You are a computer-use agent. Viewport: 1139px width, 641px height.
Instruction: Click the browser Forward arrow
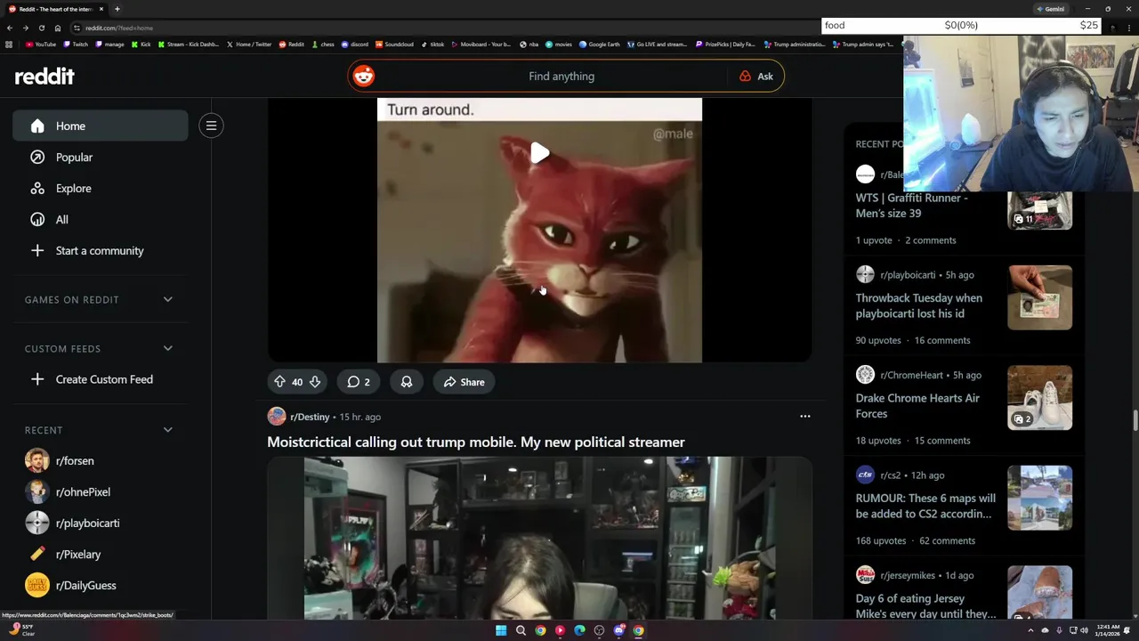25,28
